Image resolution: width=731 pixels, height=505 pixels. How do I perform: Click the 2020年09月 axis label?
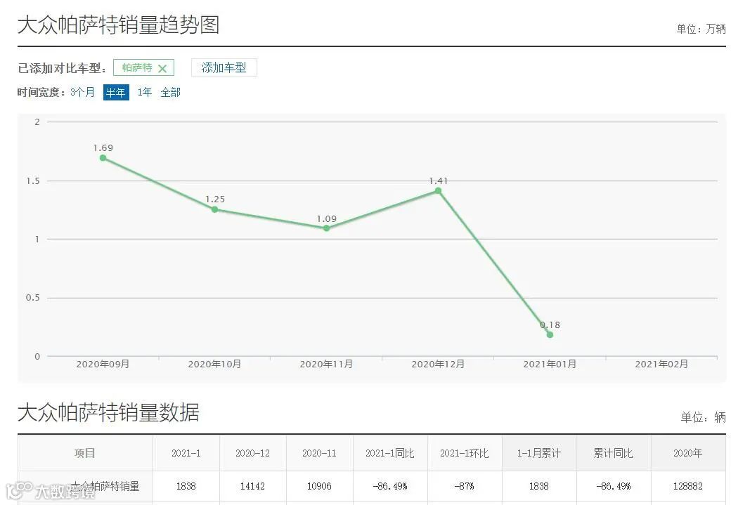tap(103, 365)
